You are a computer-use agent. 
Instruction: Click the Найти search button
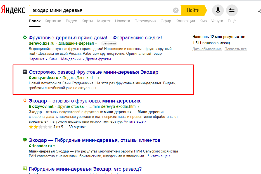click(193, 10)
